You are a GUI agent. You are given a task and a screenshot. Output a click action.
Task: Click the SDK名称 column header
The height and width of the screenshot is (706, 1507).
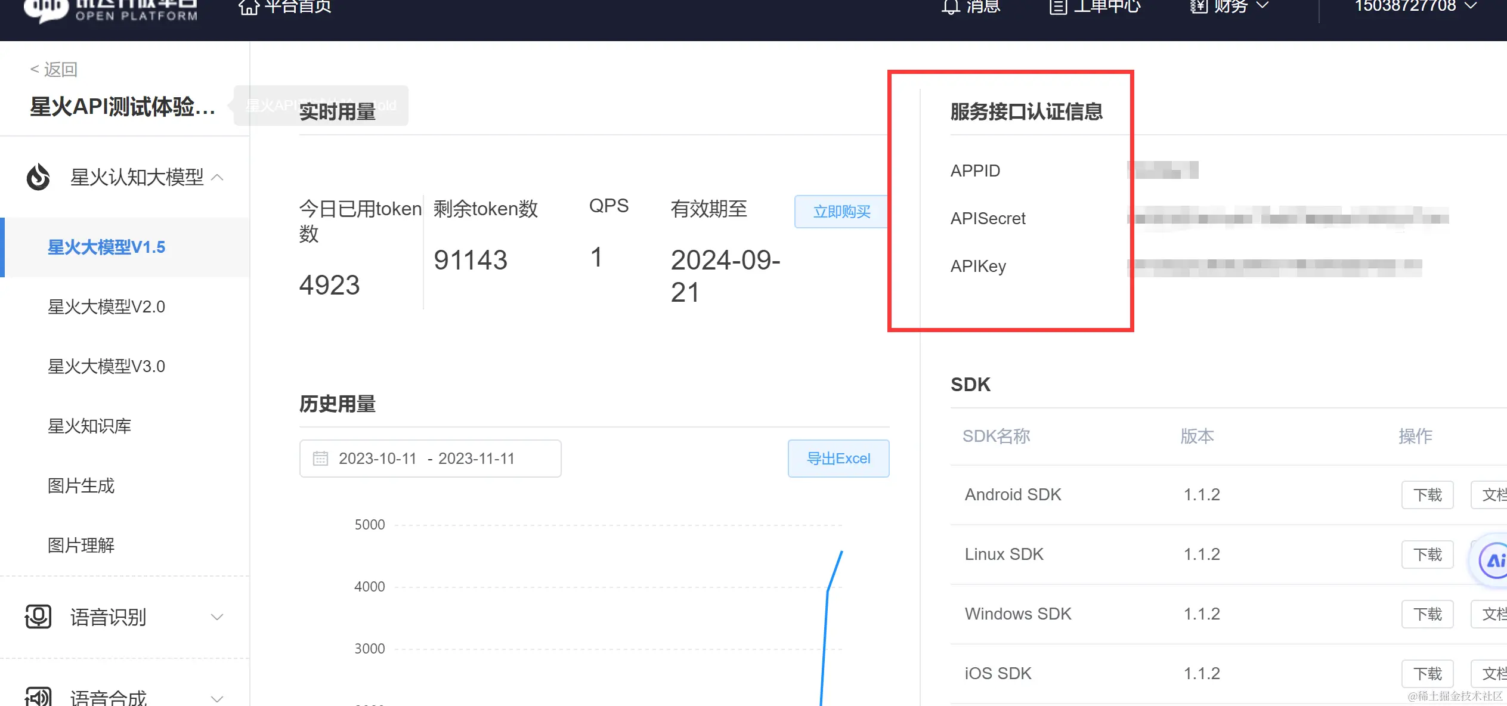click(x=996, y=436)
